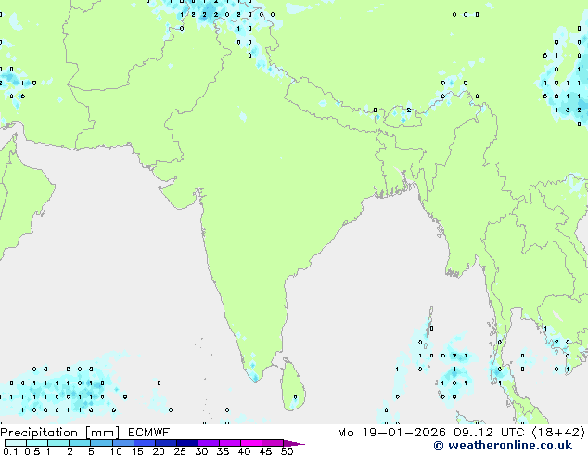588x455 pixels.
Task: Click the 0.1–0.5 mm legend color box
Action: coord(16,443)
